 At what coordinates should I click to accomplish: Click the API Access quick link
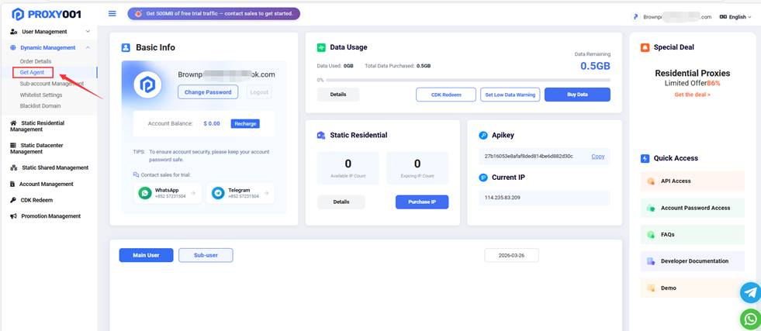[692, 181]
